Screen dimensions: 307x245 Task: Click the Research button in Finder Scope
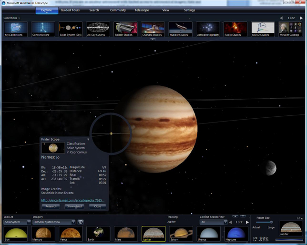tap(51, 206)
